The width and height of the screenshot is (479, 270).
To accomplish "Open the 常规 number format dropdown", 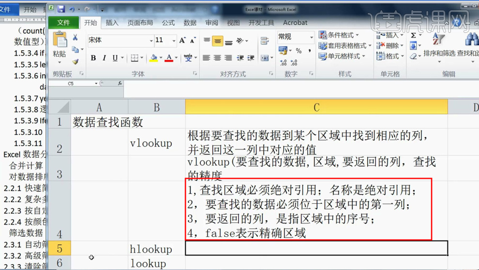I will [311, 37].
